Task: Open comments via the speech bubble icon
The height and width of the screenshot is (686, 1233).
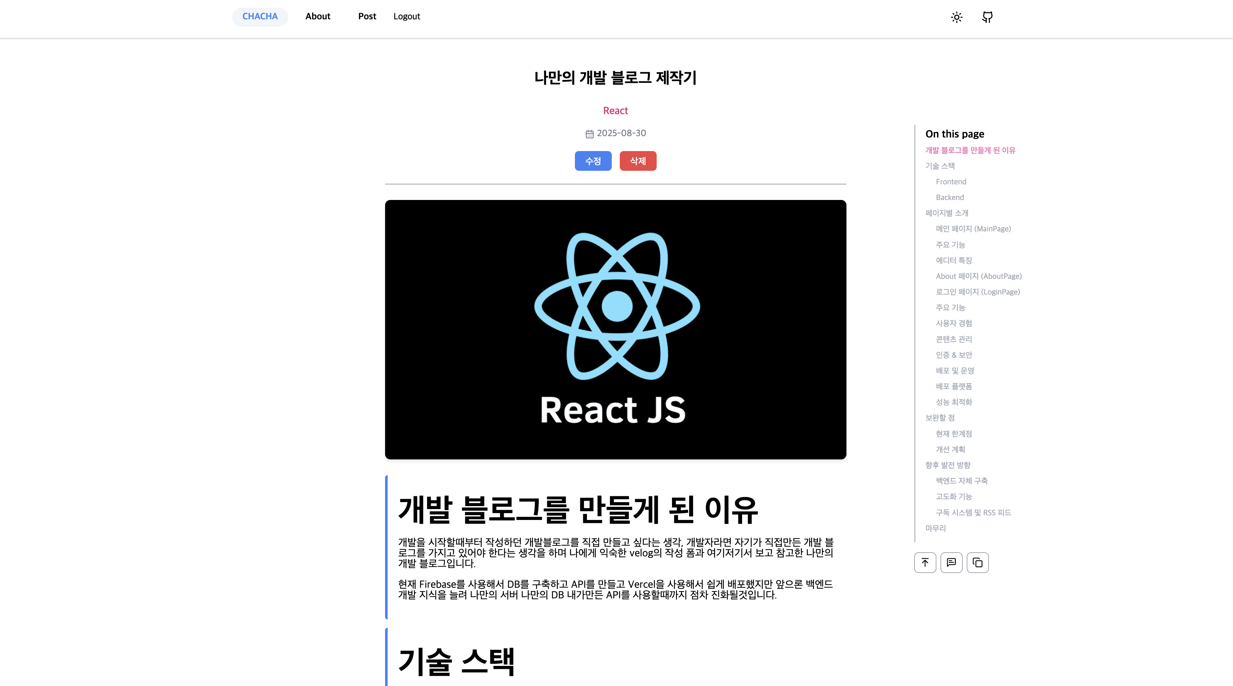Action: [x=951, y=563]
